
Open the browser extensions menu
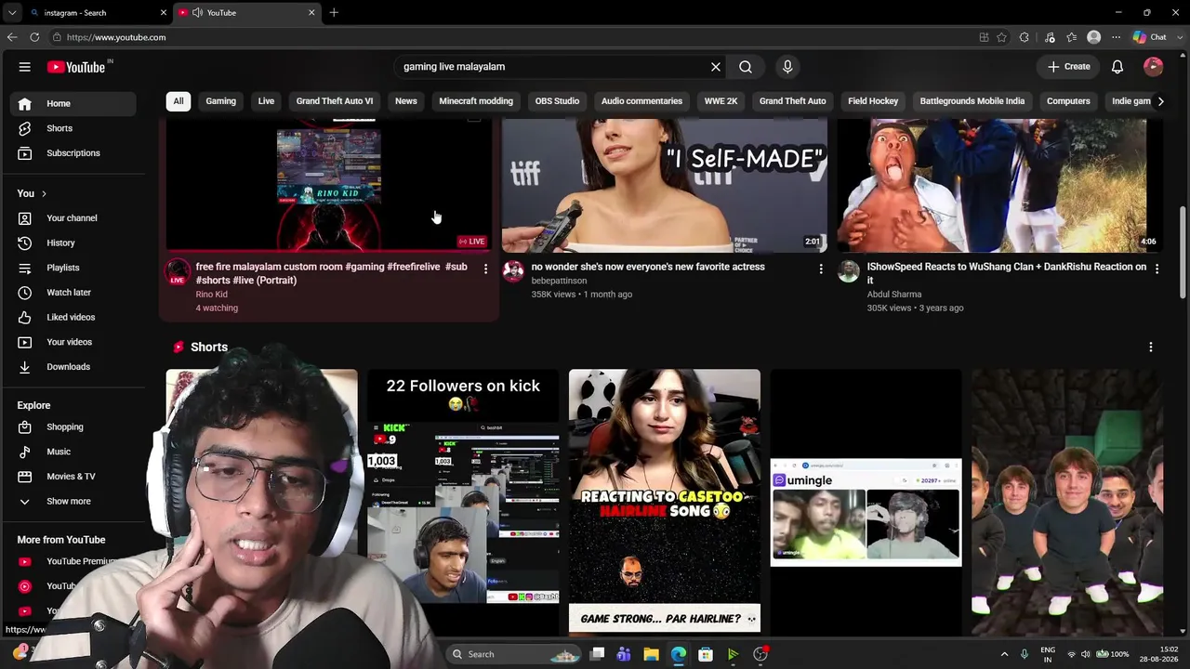(x=1025, y=37)
